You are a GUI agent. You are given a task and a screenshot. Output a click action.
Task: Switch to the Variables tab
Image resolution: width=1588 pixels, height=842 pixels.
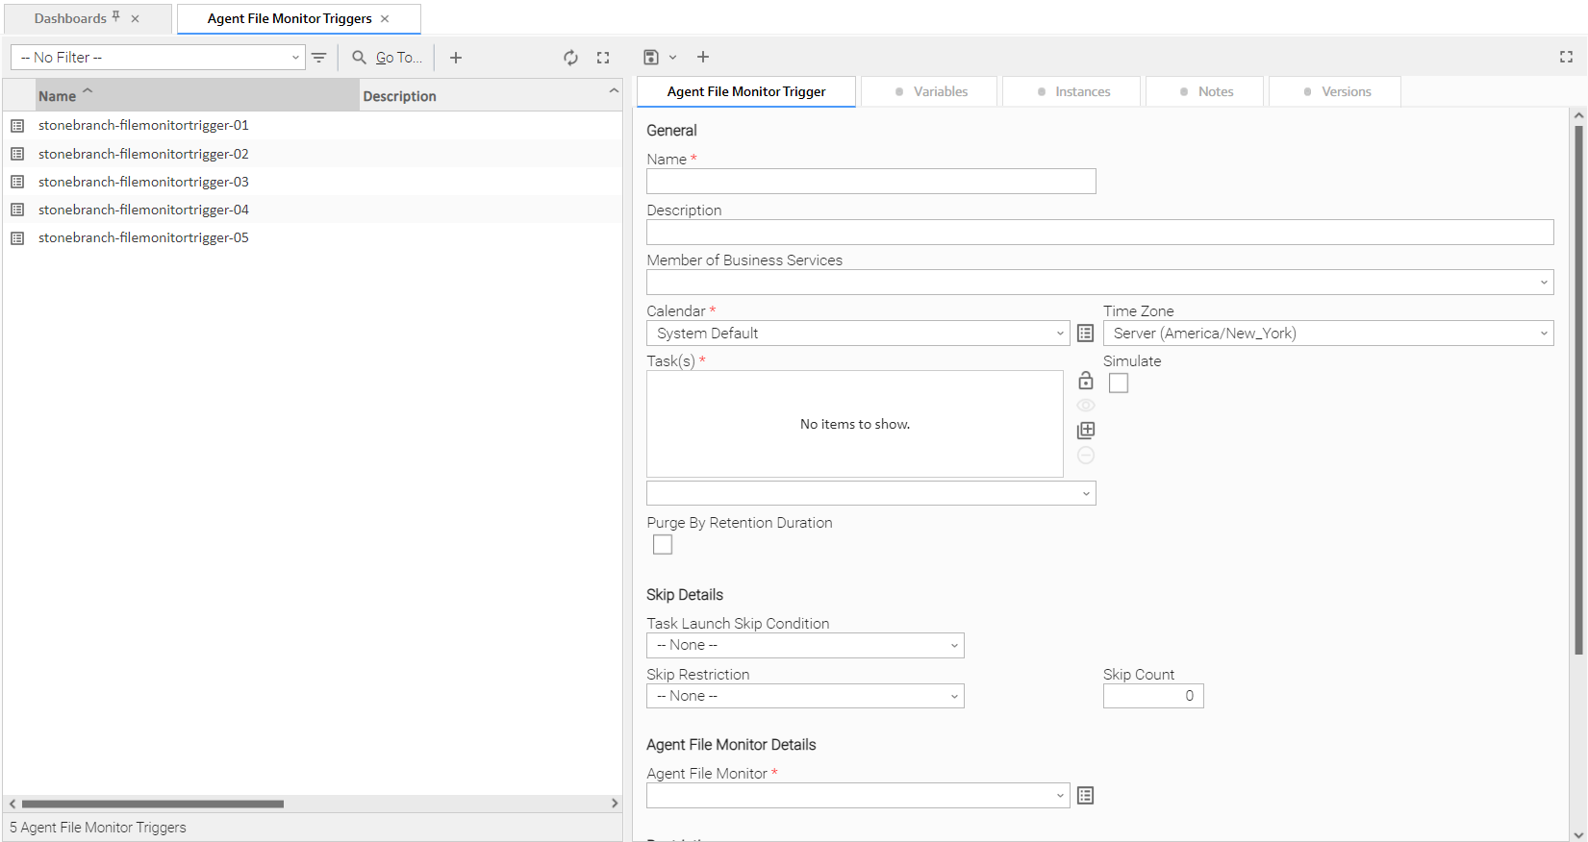pyautogui.click(x=930, y=92)
